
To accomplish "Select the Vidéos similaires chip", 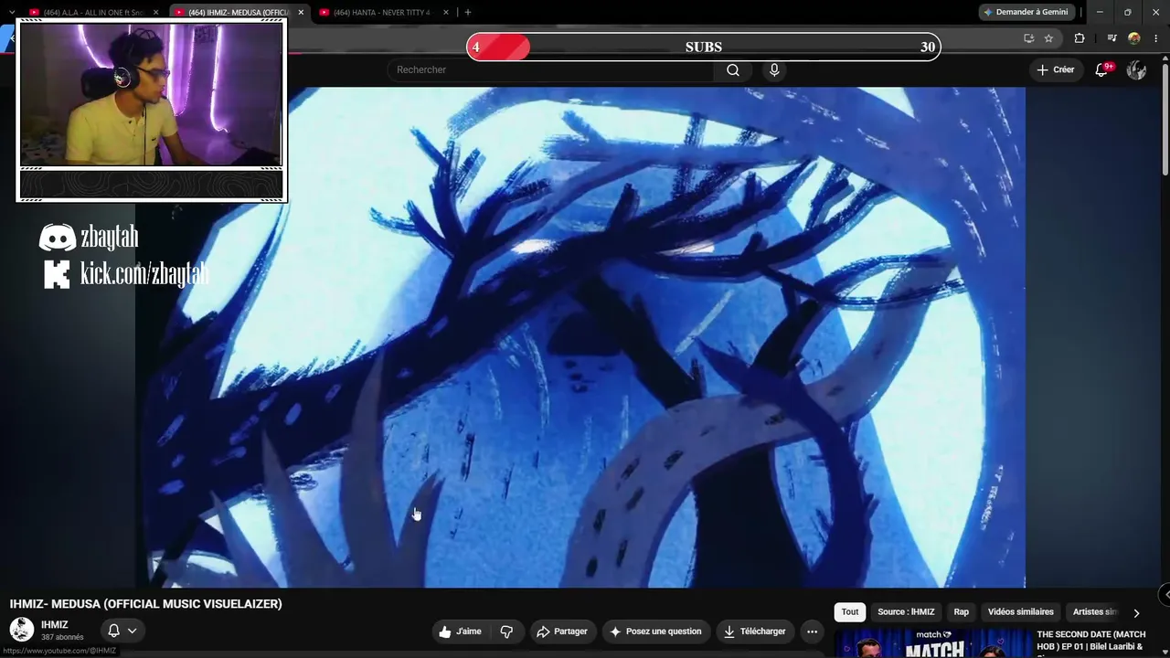I will click(x=1020, y=612).
